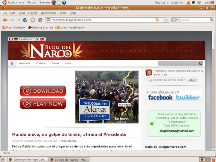Click the orange RSS subscribe icon in sidebar

pyautogui.click(x=149, y=72)
